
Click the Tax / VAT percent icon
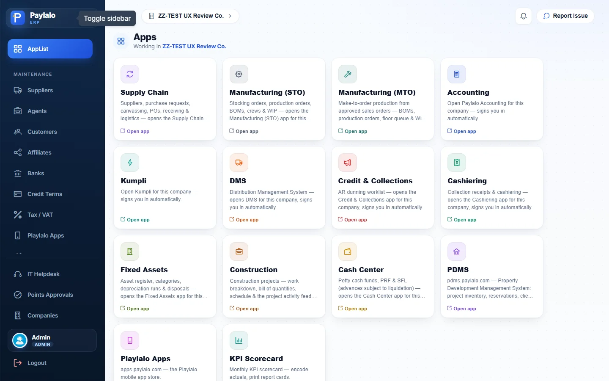(x=18, y=215)
